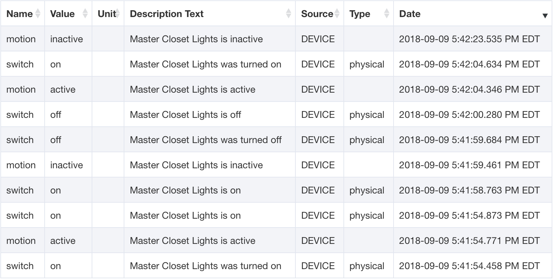Screen dimensions: 553x280
Task: Click 'Master Closet Lights is off' text
Action: click(185, 115)
